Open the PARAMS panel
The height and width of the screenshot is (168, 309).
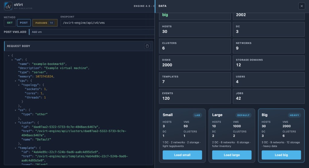coord(45,23)
